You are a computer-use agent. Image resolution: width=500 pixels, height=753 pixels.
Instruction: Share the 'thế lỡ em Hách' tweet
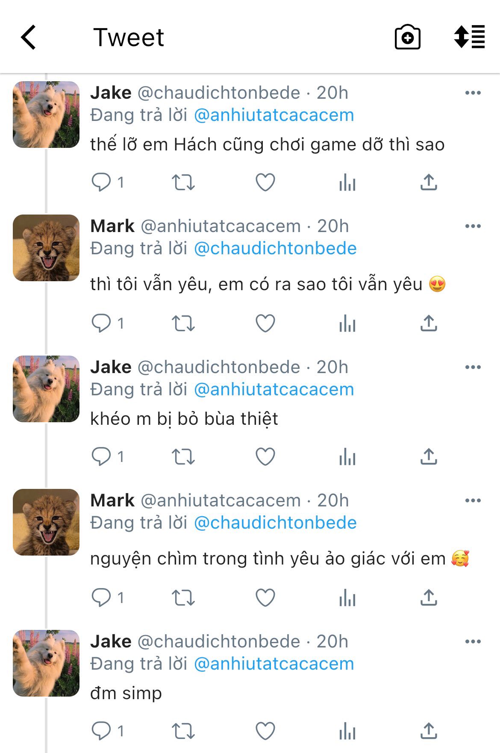pyautogui.click(x=429, y=182)
